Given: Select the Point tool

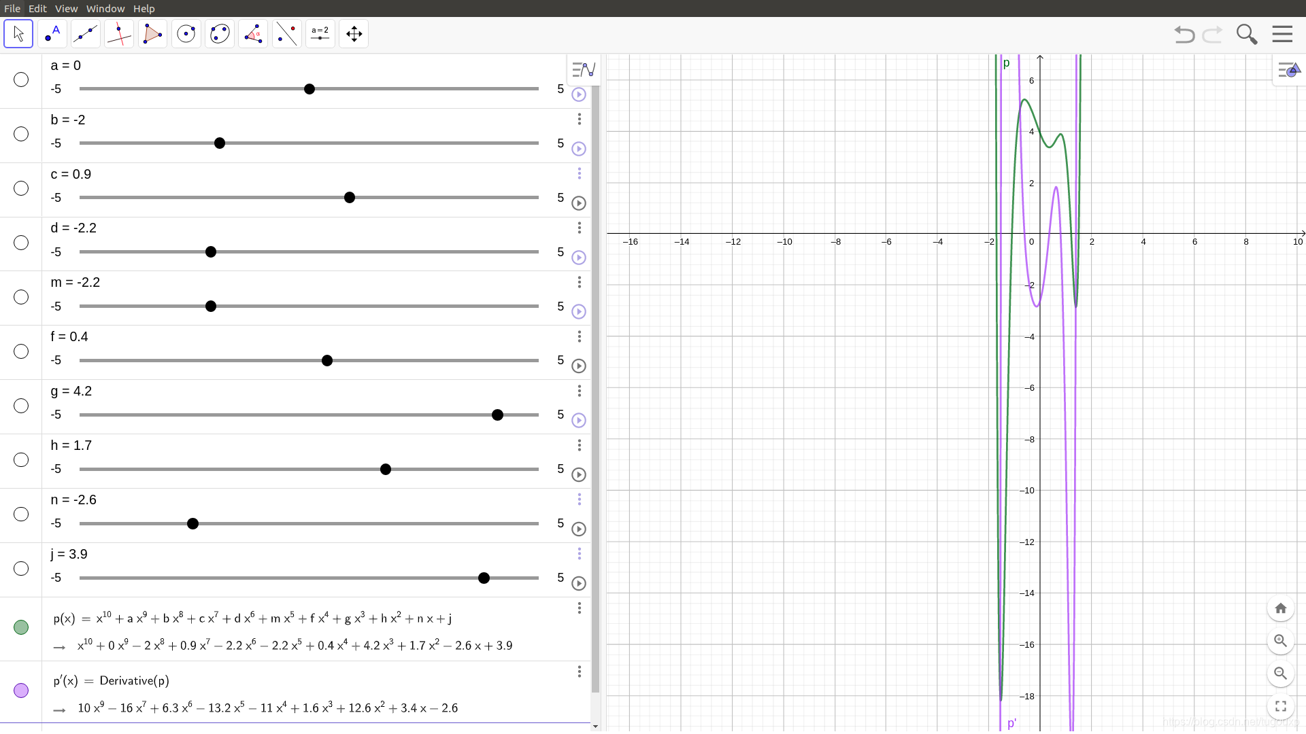Looking at the screenshot, I should 52,34.
